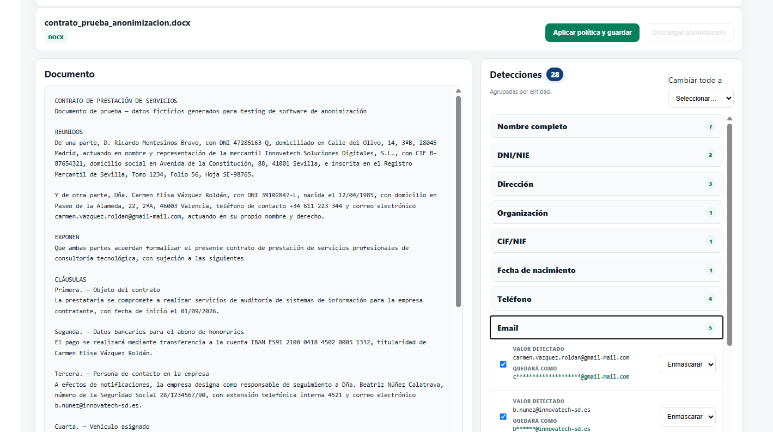This screenshot has height=432, width=773.
Task: Collapse the Email detection group
Action: click(606, 328)
